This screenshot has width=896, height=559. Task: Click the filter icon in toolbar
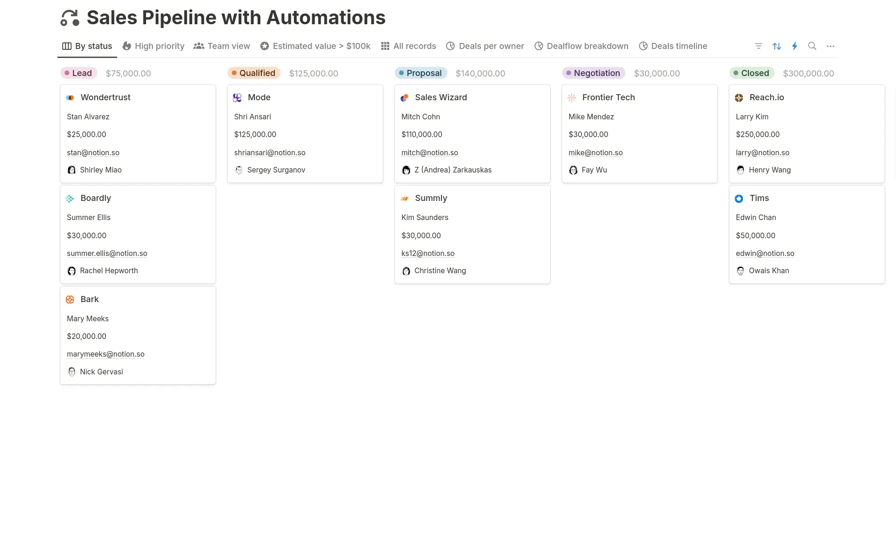(758, 46)
